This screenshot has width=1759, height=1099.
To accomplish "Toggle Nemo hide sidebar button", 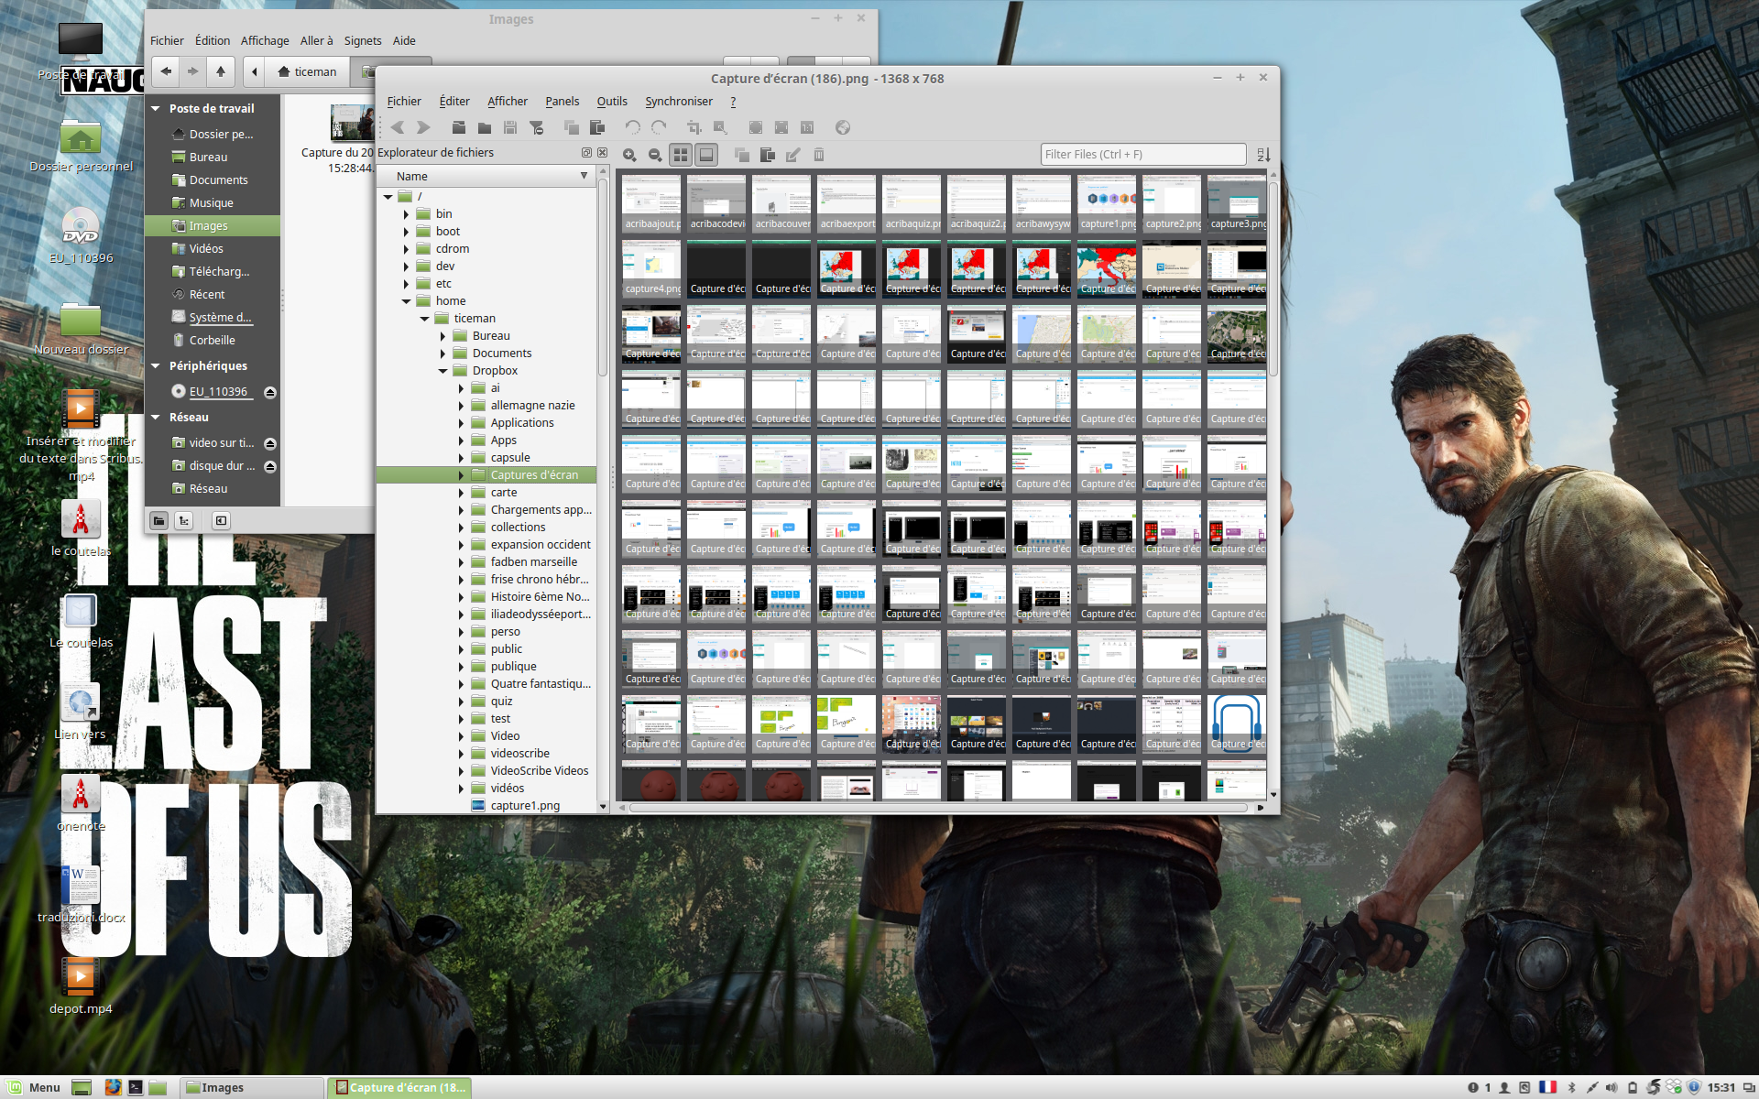I will coord(221,520).
